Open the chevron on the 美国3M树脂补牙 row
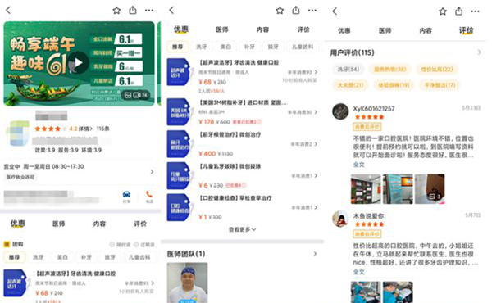This screenshot has width=492, height=303. tap(316, 112)
